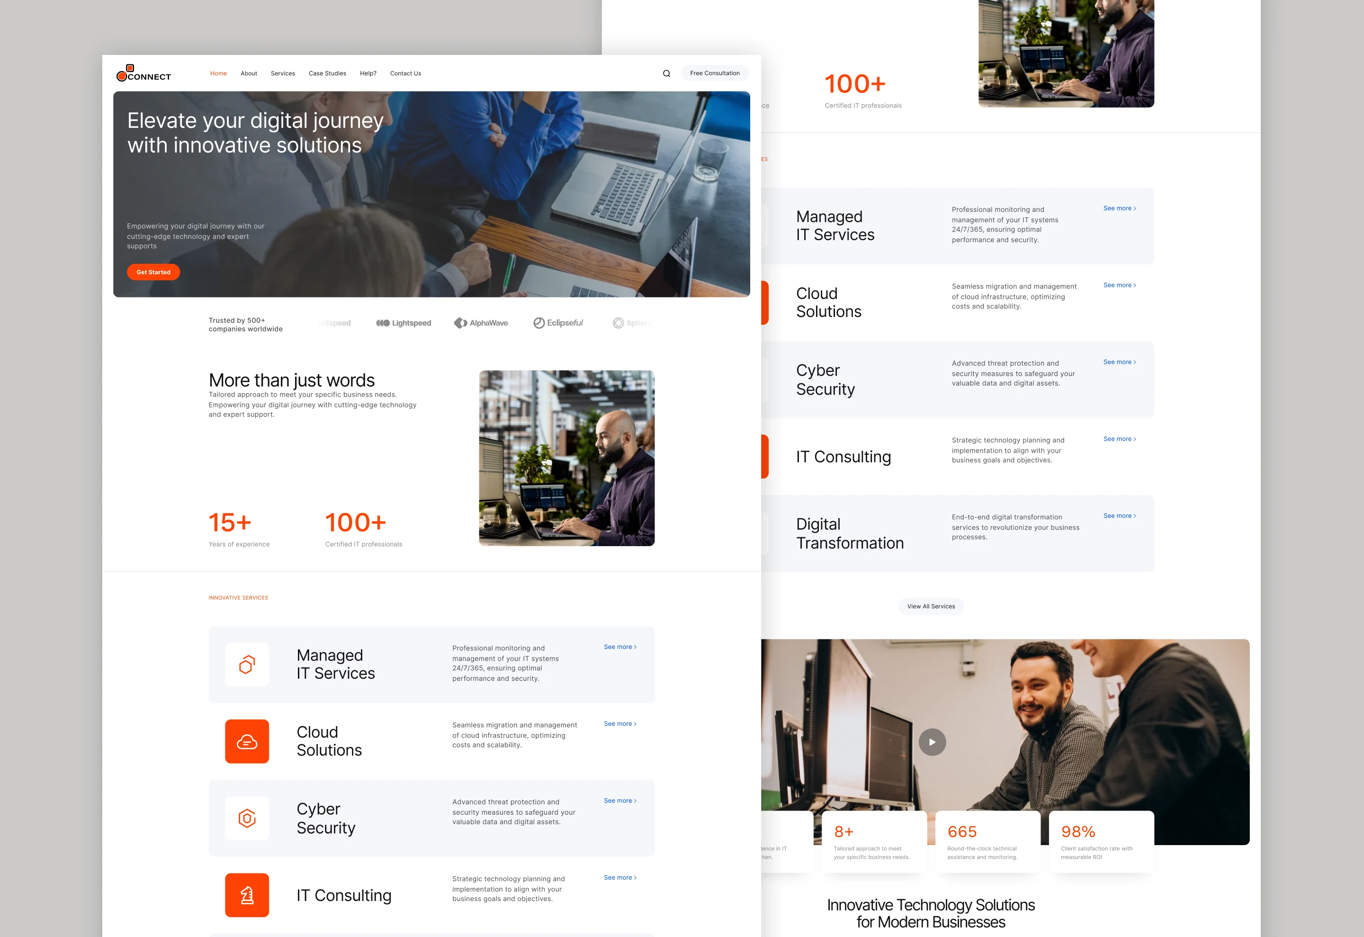The image size is (1364, 937).
Task: Click the Get Started button
Action: (x=153, y=272)
